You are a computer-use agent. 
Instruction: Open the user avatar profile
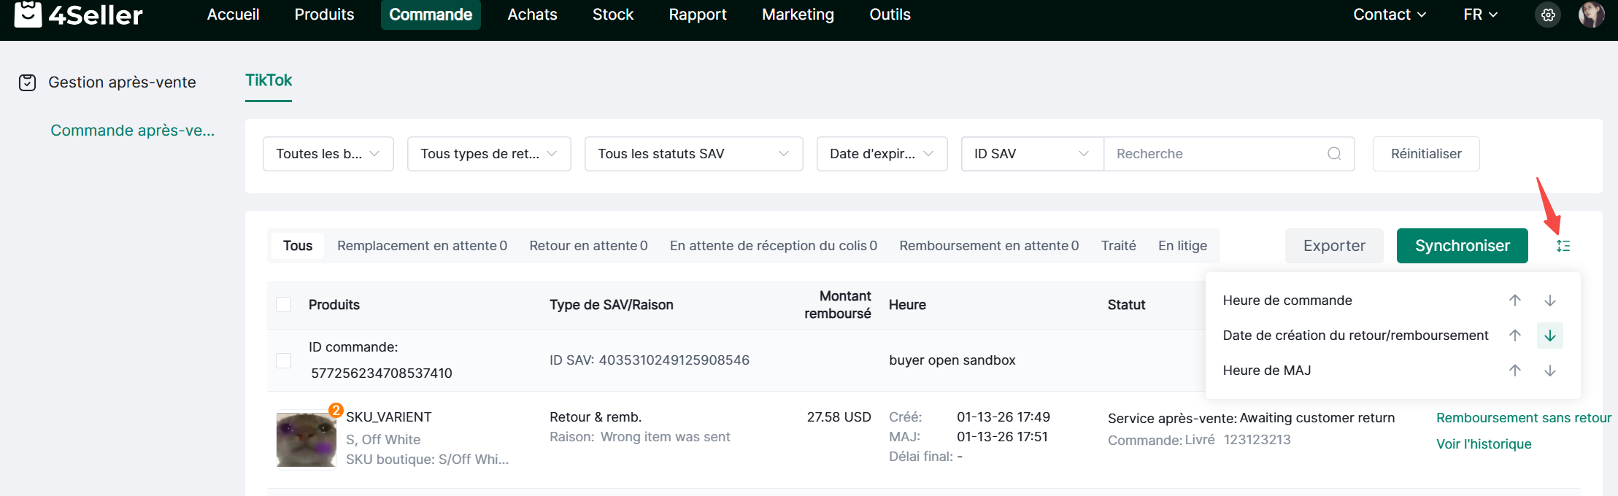click(x=1591, y=15)
